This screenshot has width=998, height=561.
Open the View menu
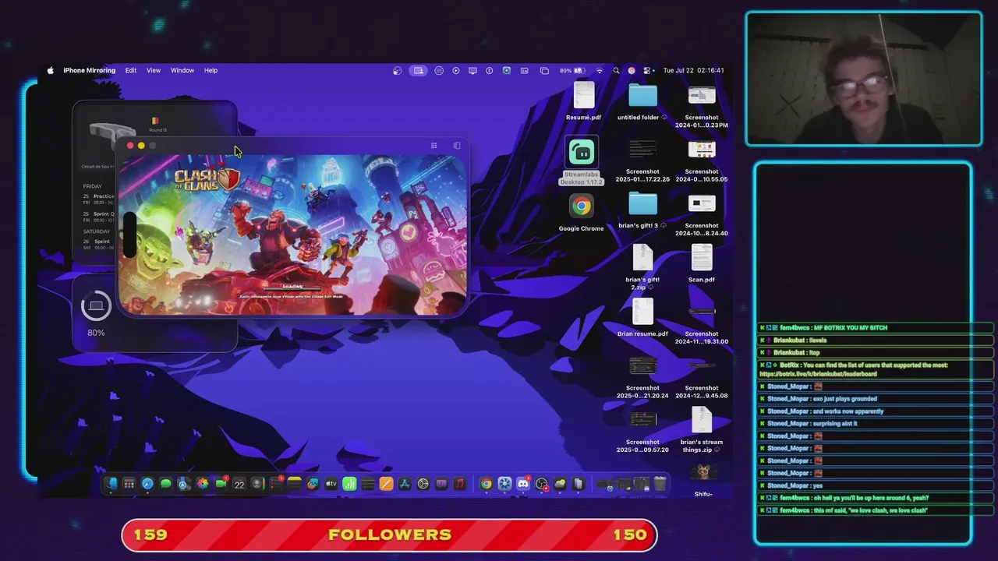[154, 70]
